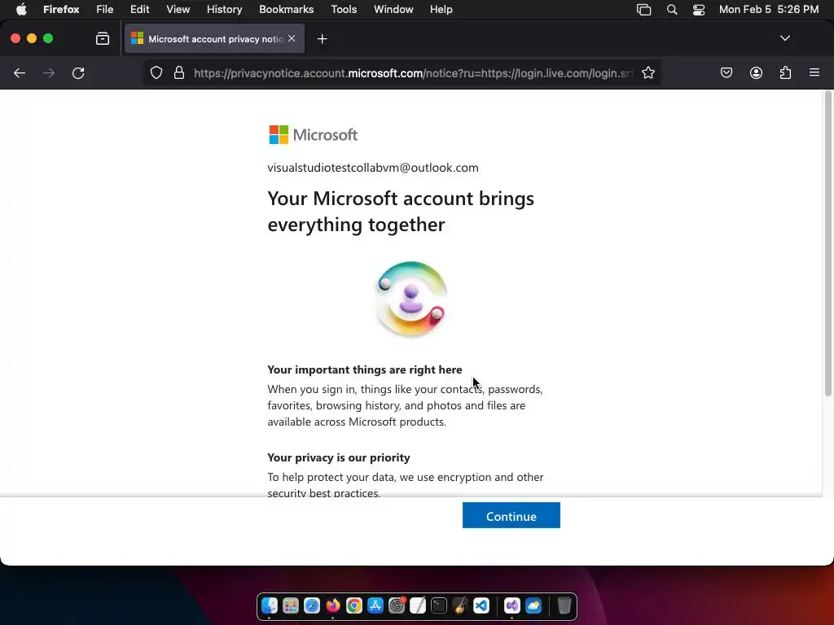Click the page vertical scrollbar
This screenshot has width=834, height=625.
pyautogui.click(x=827, y=244)
